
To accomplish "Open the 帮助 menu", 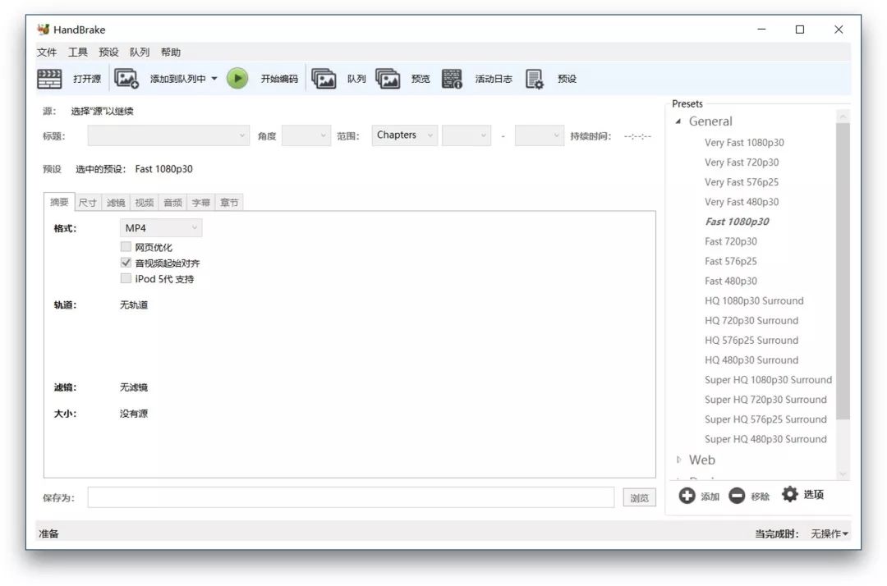I will (171, 52).
